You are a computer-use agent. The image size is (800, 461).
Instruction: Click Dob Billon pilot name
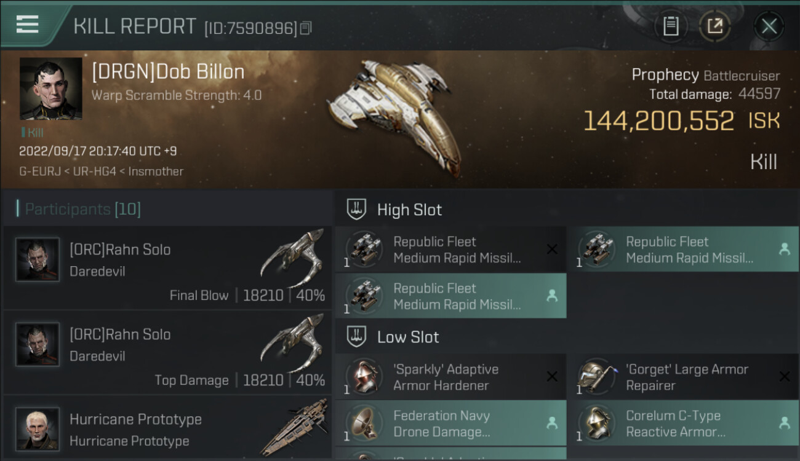(168, 72)
